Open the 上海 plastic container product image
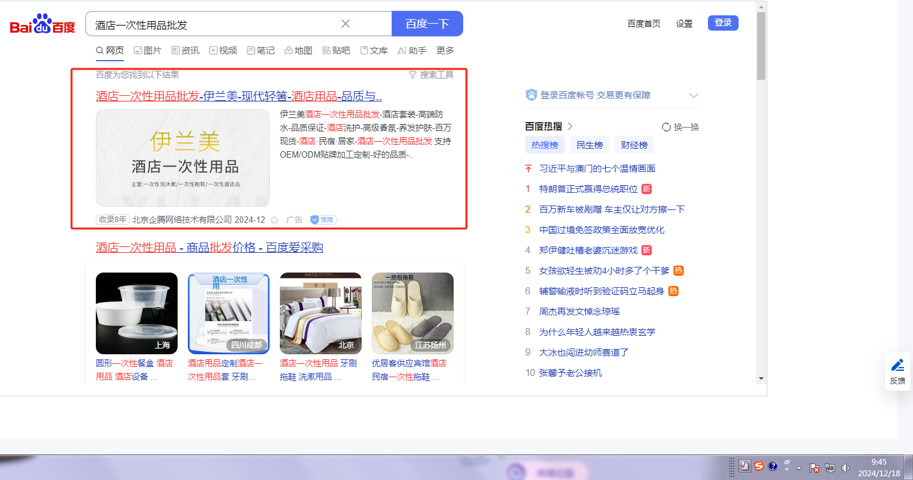The image size is (913, 480). (x=137, y=313)
